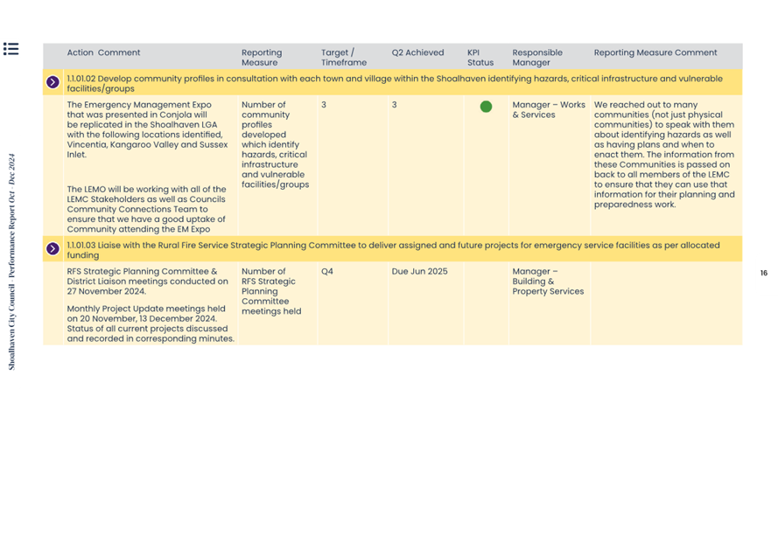The image size is (778, 549).
Task: Click the Reporting Measure Comment column header
Action: tap(655, 52)
